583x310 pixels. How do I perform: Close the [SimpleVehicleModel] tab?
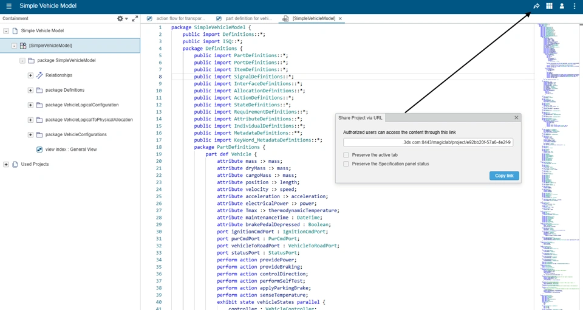click(x=340, y=19)
